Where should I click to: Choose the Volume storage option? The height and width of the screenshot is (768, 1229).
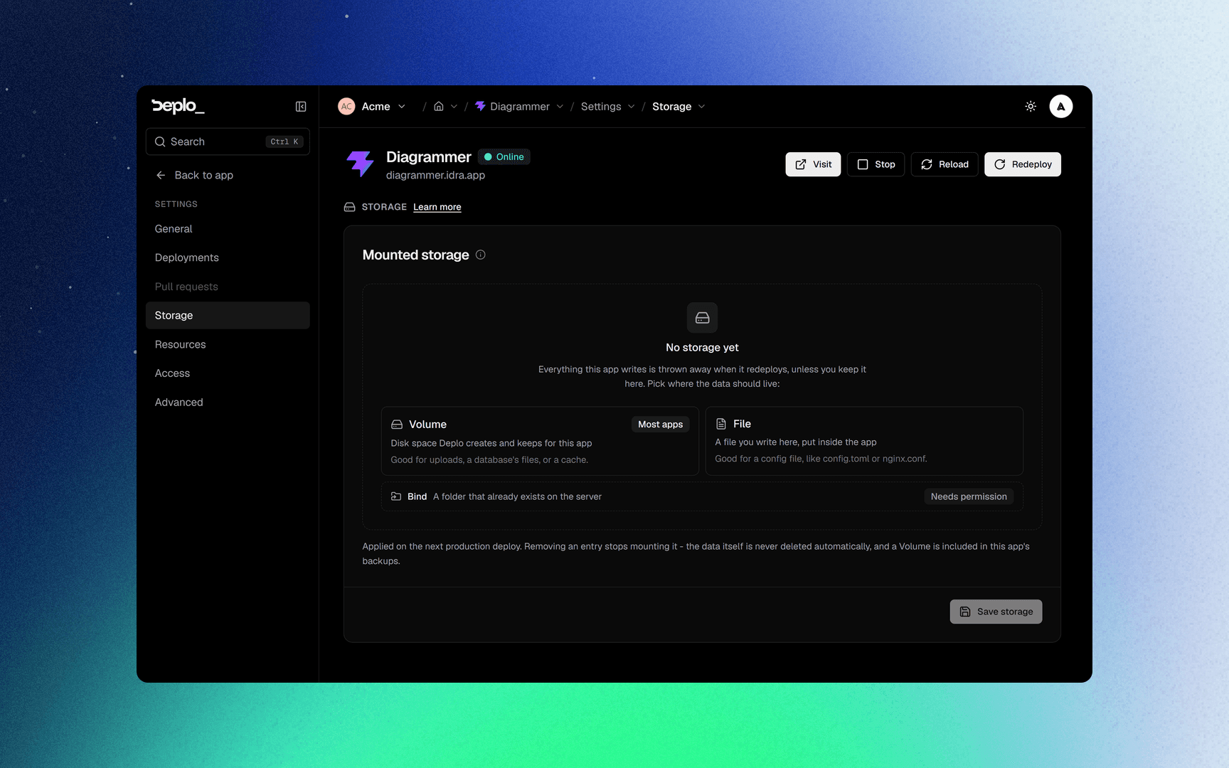(x=540, y=441)
